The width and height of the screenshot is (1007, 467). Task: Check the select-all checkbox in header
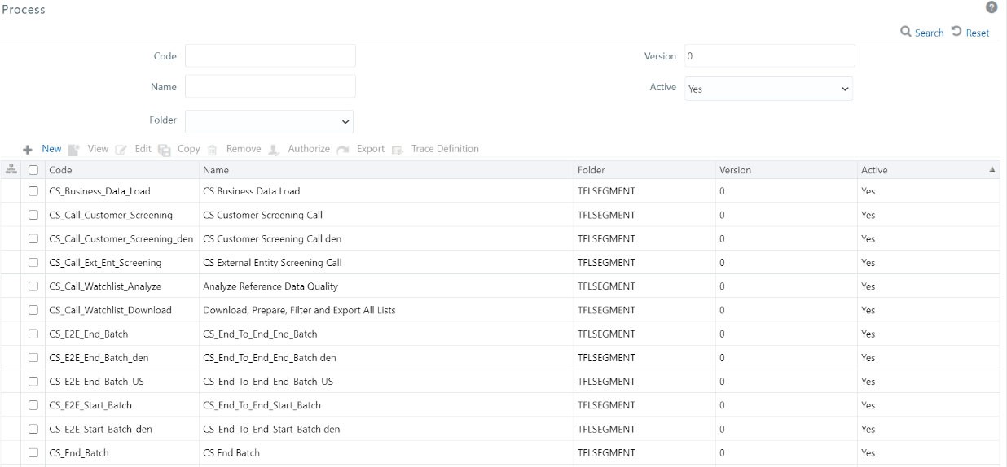point(33,170)
